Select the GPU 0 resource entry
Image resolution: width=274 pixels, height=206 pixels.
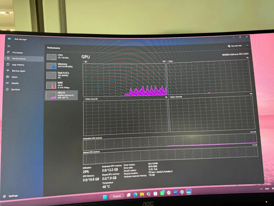click(x=61, y=95)
